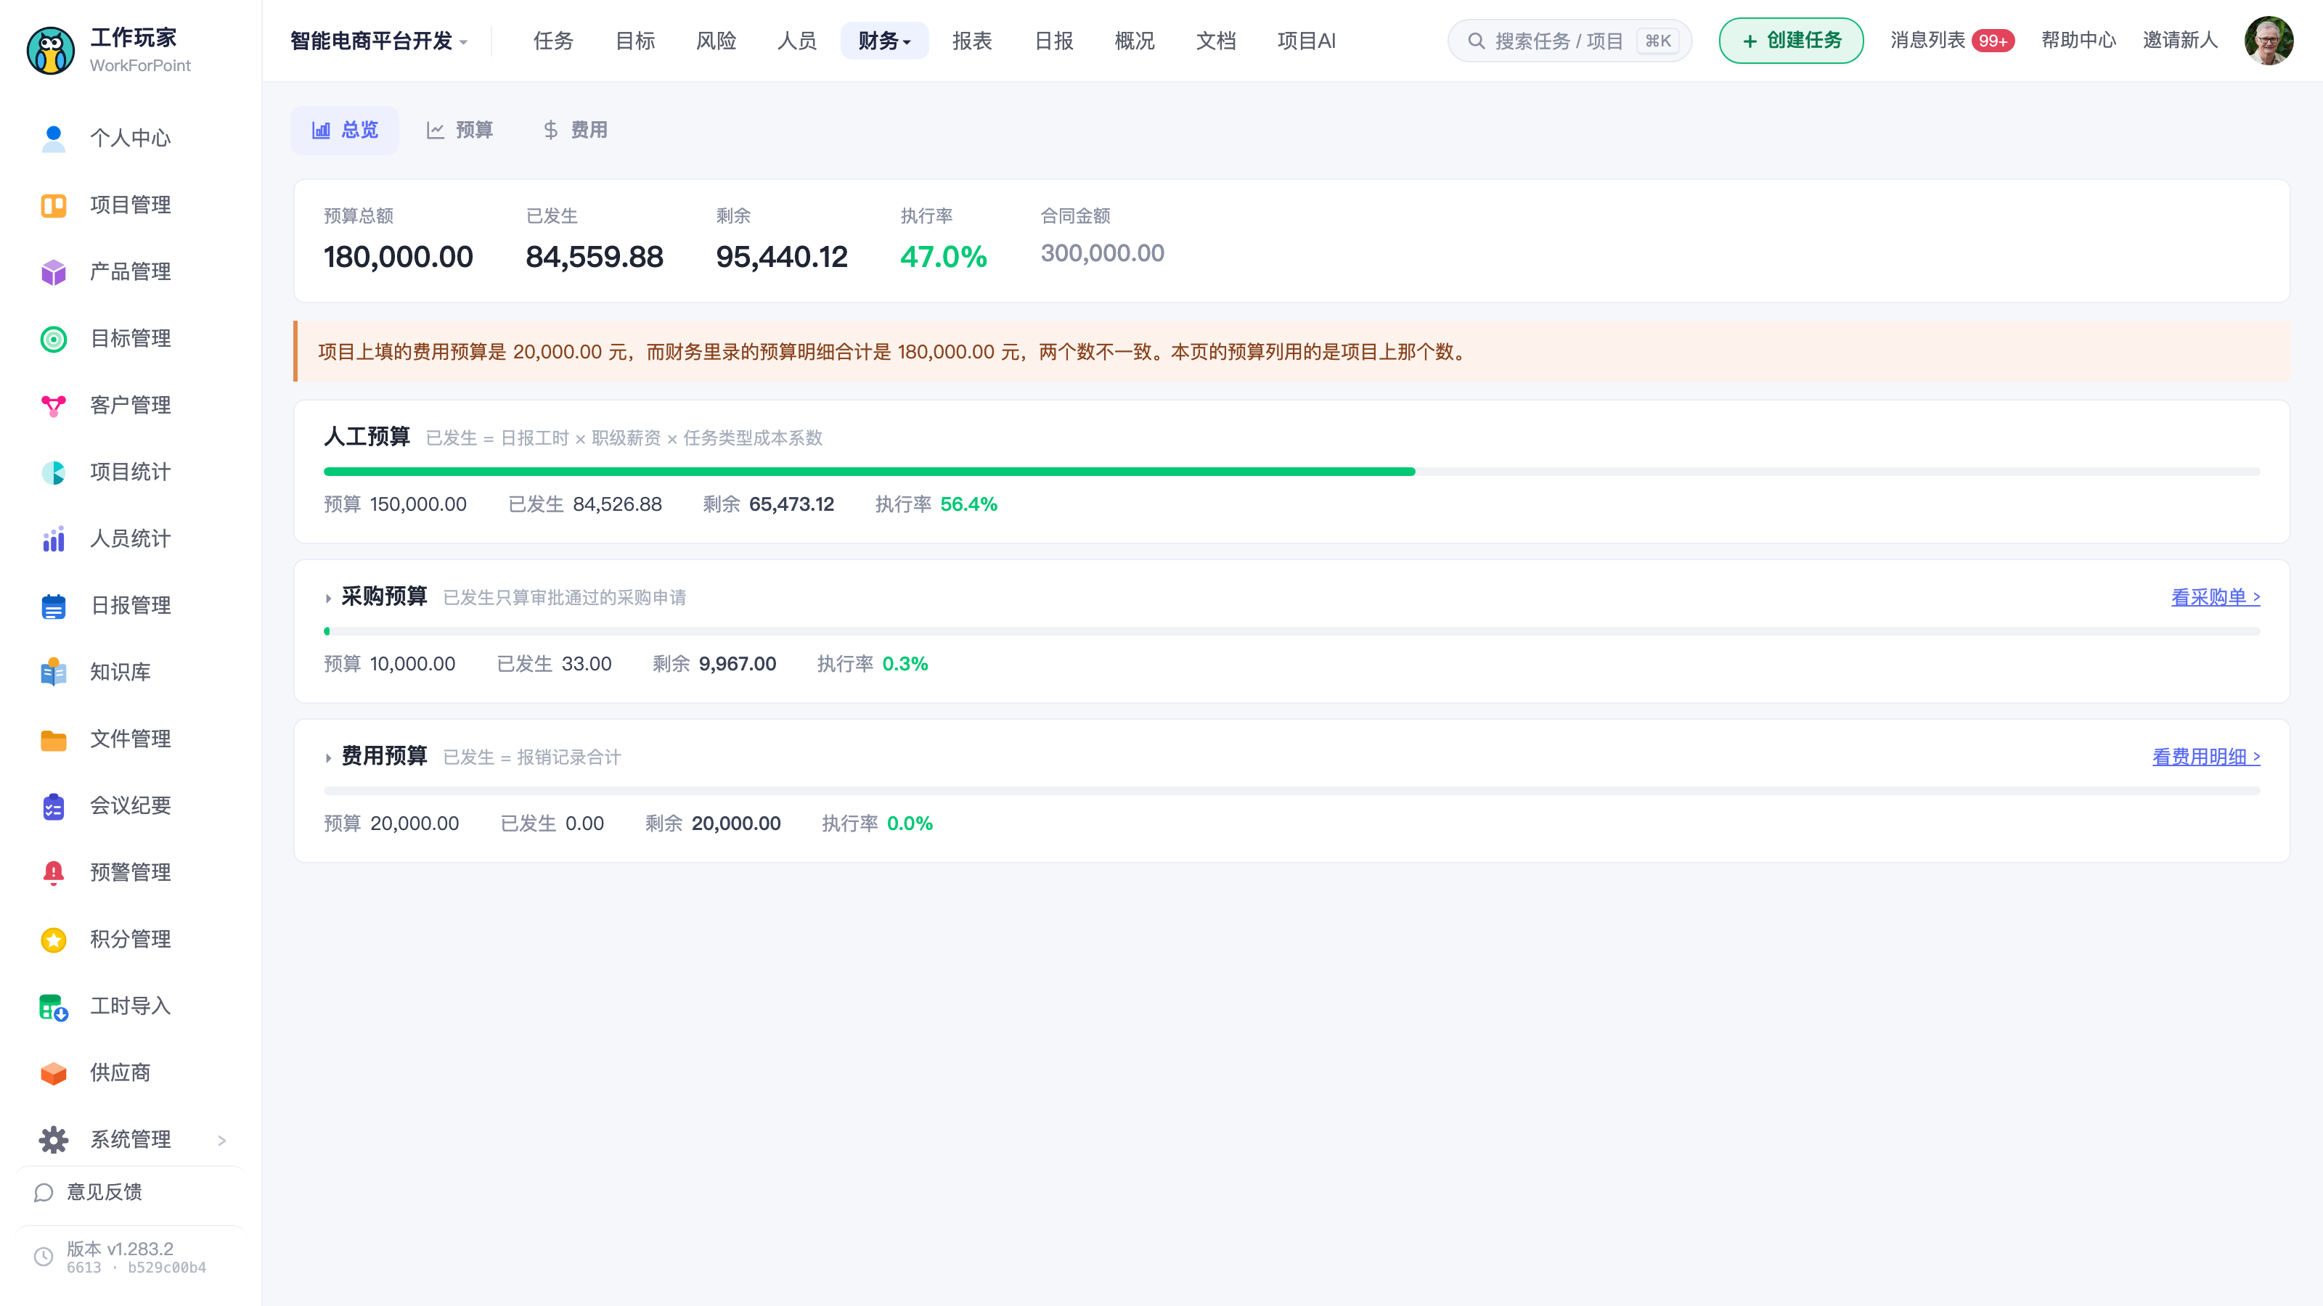Click the 工时导入 import icon

coord(53,1007)
